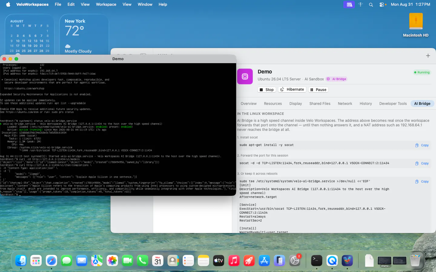Open the VeloWorkspaces app menu
This screenshot has width=436, height=272.
(x=32, y=5)
